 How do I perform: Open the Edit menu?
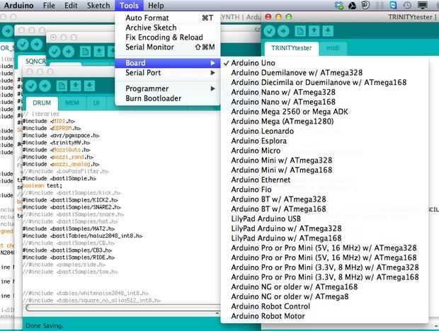coord(71,6)
